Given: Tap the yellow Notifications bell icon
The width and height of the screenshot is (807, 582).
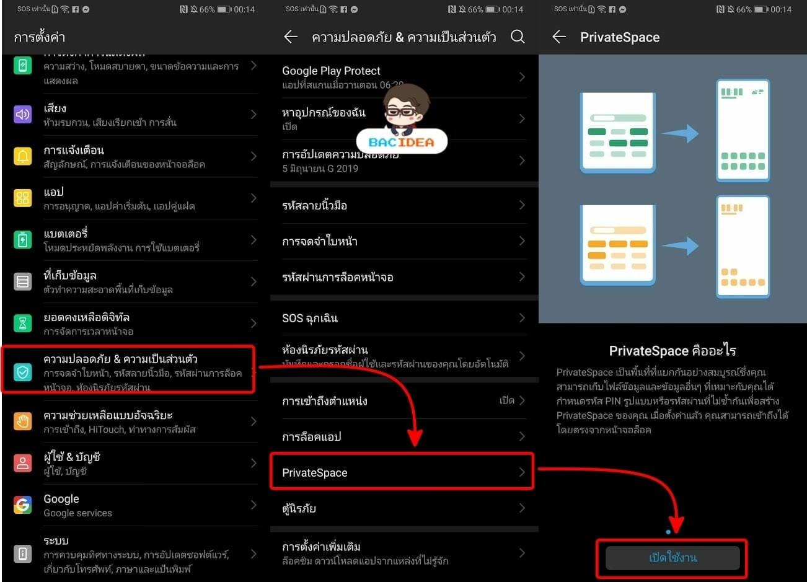Looking at the screenshot, I should (x=23, y=156).
